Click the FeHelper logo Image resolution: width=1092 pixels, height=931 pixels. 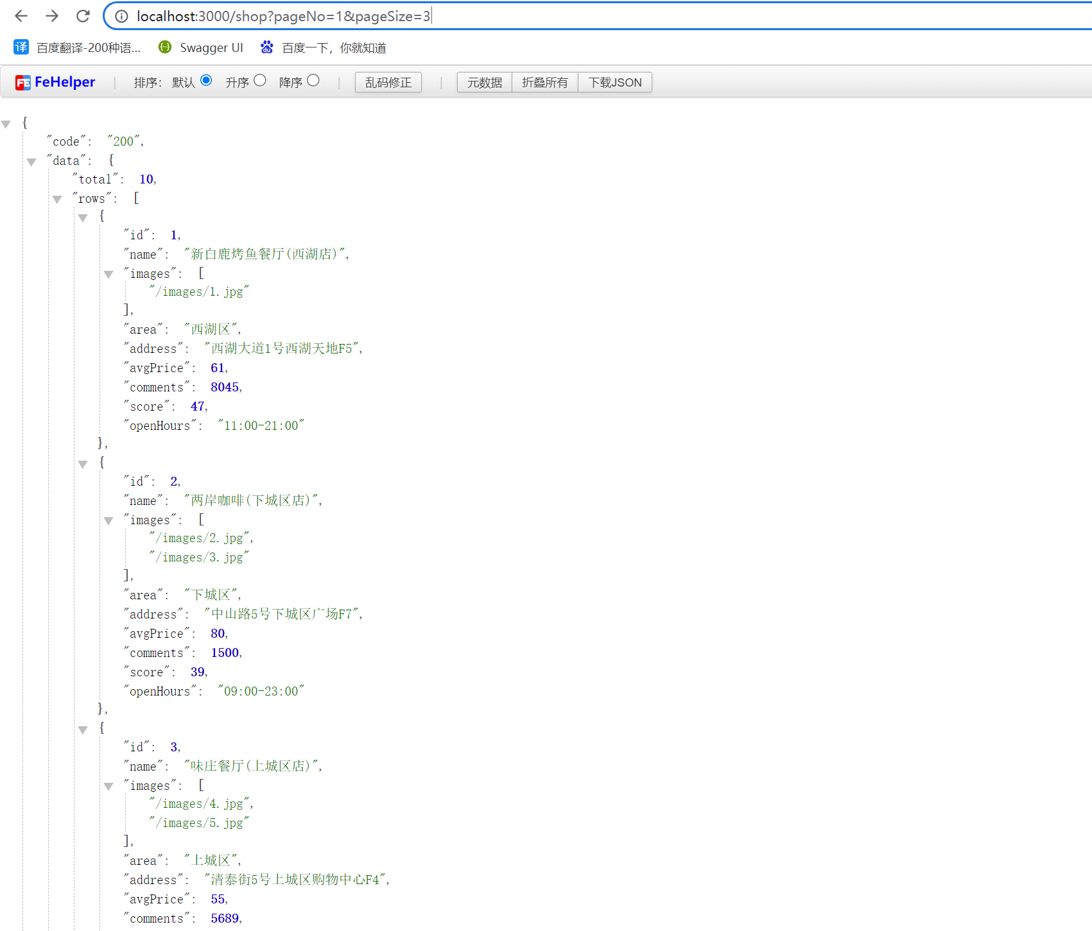[55, 82]
